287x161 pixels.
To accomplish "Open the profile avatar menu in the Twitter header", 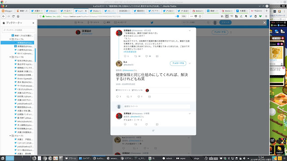I will [215, 22].
